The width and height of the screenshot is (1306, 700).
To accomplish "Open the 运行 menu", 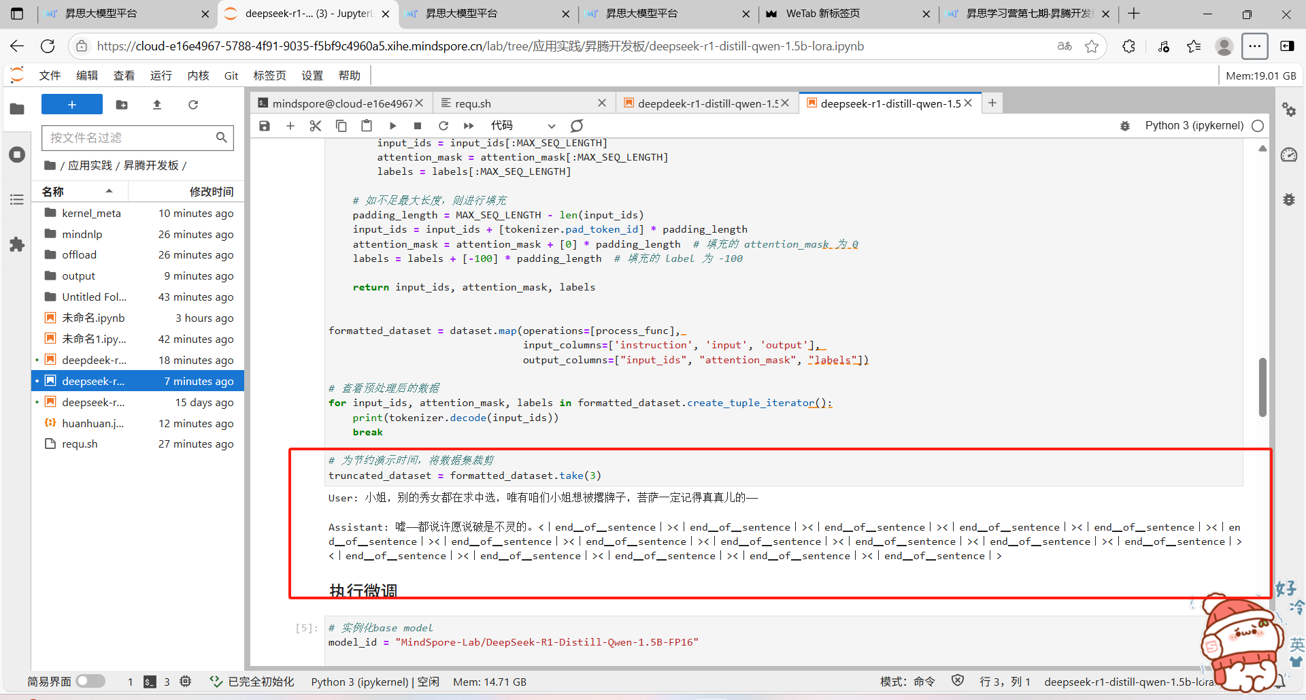I will tap(161, 76).
